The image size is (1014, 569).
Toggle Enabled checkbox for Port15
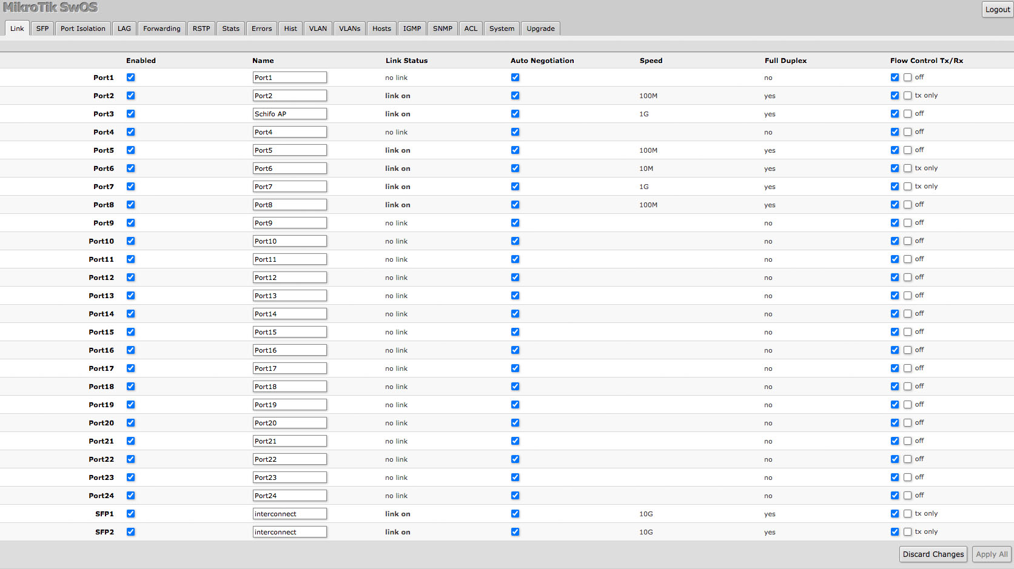tap(131, 332)
